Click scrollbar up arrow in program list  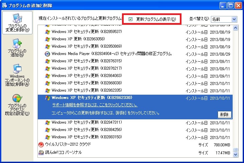(x=235, y=28)
